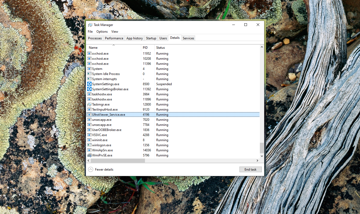The image size is (360, 214).
Task: Click the Taskmgr.exe process icon
Action: pyautogui.click(x=89, y=104)
